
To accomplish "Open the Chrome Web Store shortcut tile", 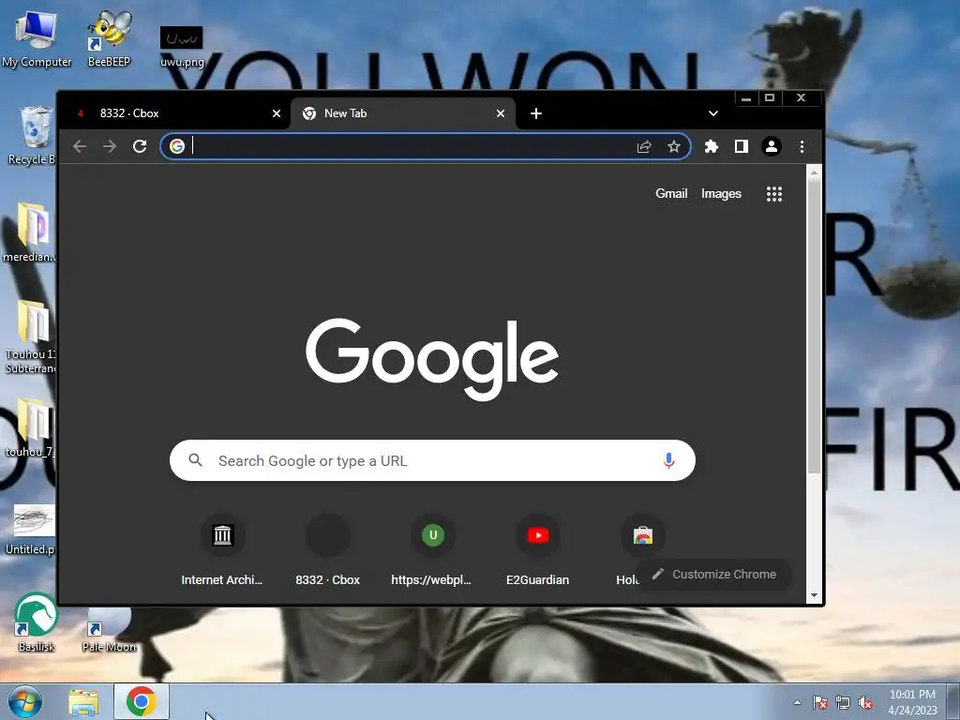I will (643, 535).
